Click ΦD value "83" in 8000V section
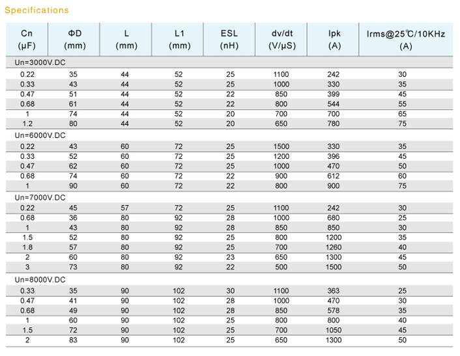460x356 pixels. [x=73, y=340]
